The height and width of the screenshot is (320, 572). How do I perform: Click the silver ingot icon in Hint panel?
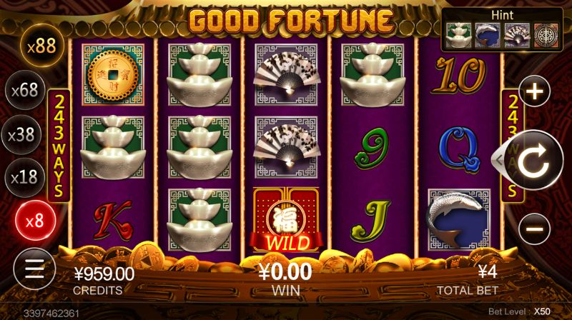point(459,35)
